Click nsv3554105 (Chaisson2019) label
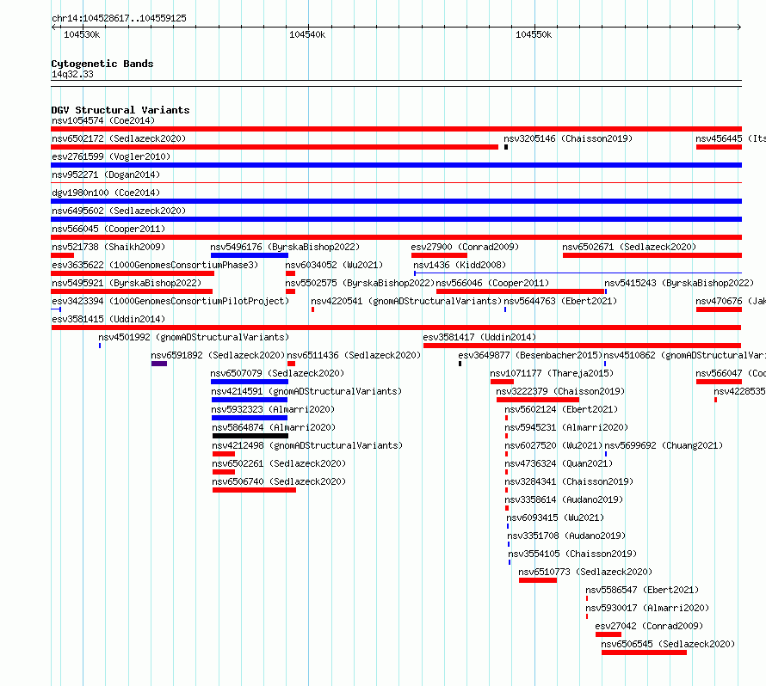The image size is (766, 686). click(572, 554)
